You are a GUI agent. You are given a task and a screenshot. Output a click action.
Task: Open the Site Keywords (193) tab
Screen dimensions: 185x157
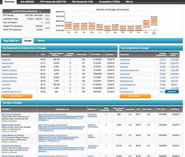pyautogui.click(x=83, y=2)
